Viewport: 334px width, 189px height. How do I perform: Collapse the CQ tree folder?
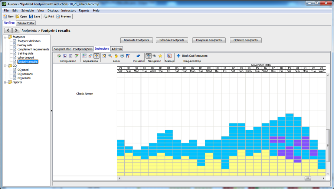click(5, 66)
